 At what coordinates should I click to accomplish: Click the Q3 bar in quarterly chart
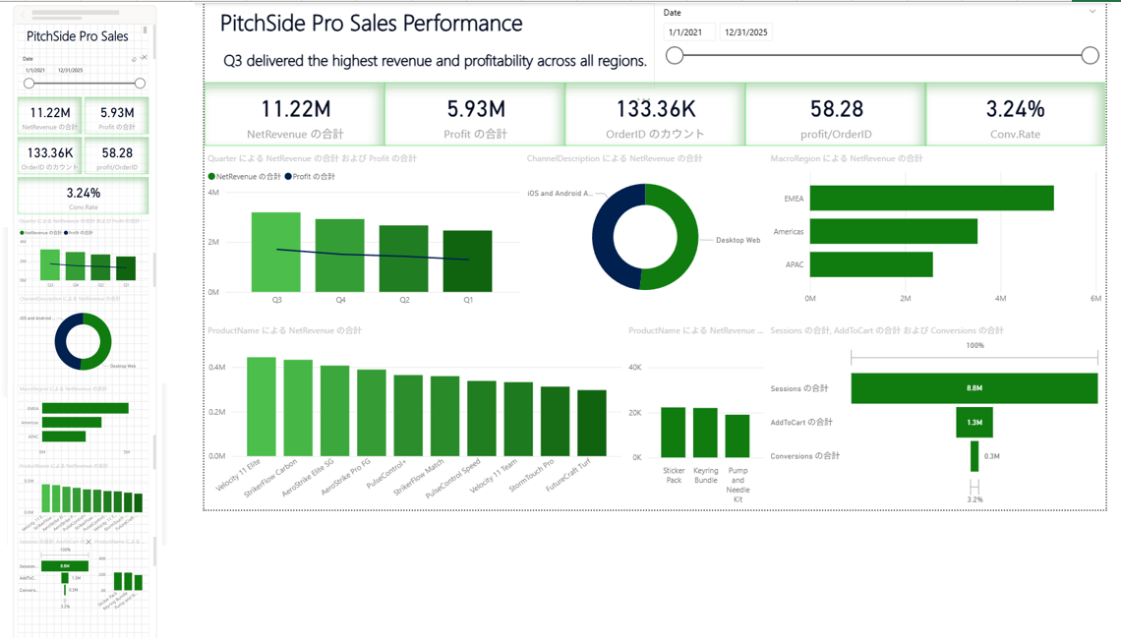tap(276, 252)
